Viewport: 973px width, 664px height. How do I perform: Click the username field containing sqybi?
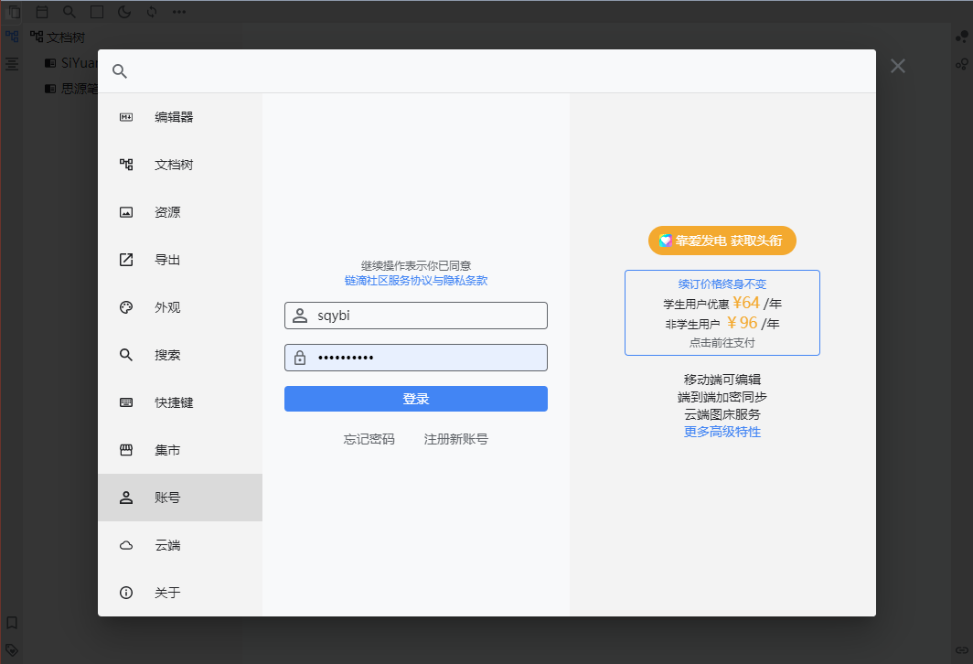(416, 316)
